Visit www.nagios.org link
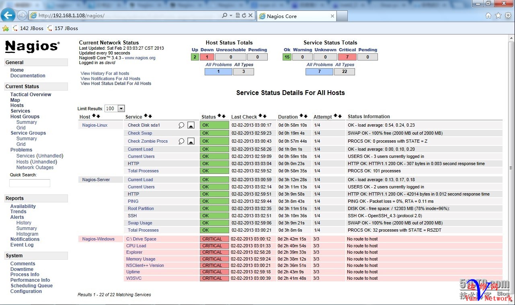Screen dimensions: 515x305 coord(140,58)
